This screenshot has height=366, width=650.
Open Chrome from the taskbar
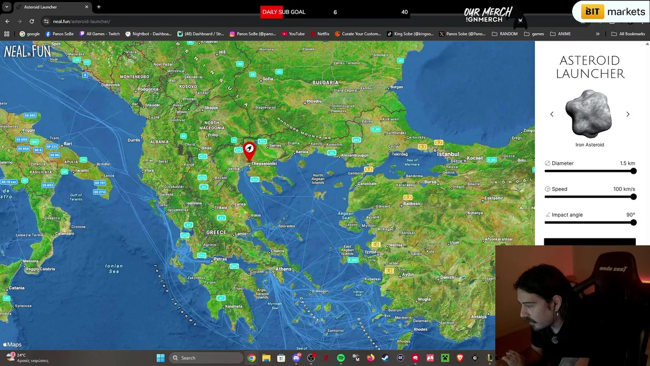click(251, 358)
